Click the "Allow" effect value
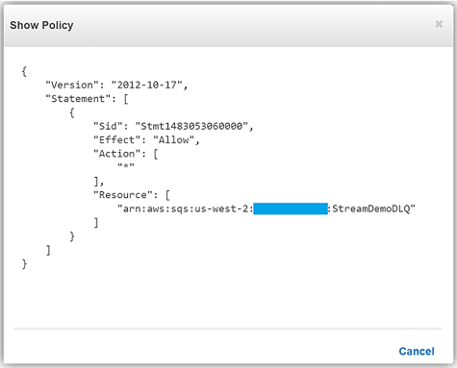457x368 pixels. pyautogui.click(x=174, y=140)
